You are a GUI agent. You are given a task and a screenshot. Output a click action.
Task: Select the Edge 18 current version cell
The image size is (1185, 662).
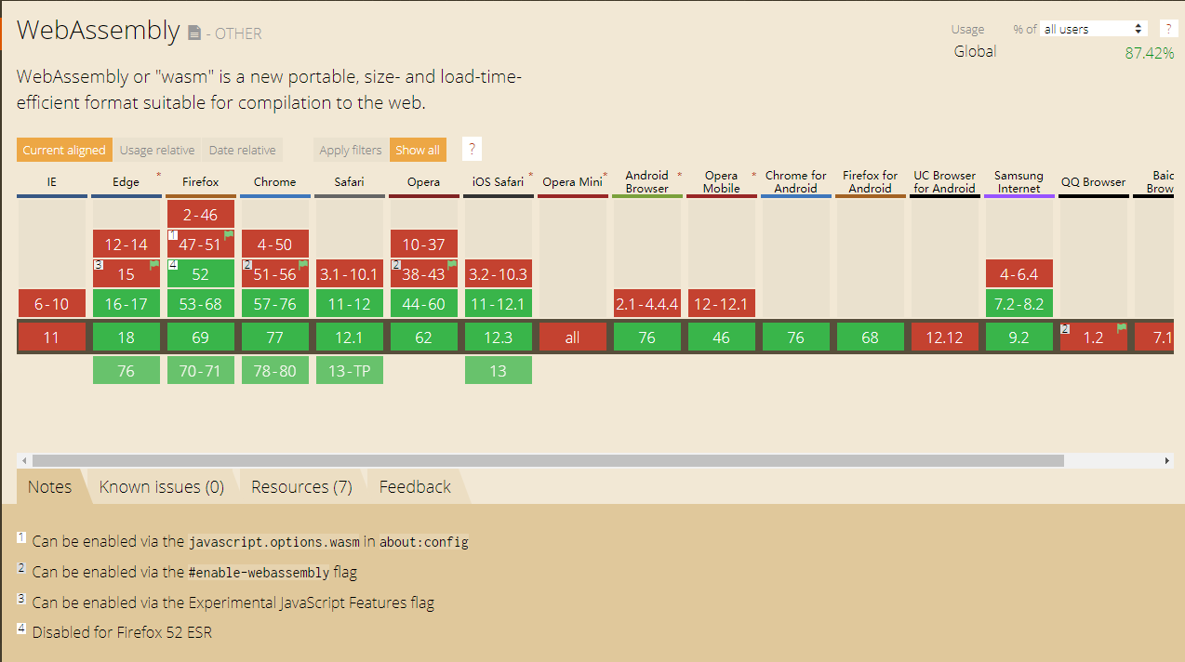tap(126, 338)
